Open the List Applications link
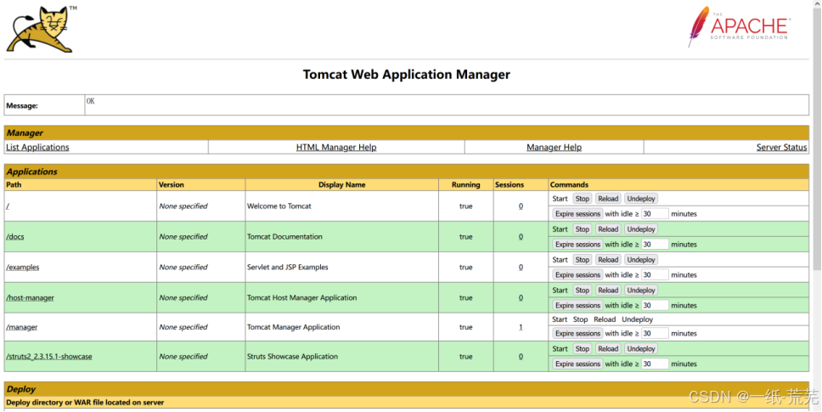This screenshot has height=412, width=822. click(x=37, y=147)
